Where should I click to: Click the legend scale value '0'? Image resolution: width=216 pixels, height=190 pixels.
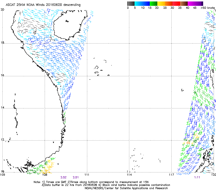[128, 8]
